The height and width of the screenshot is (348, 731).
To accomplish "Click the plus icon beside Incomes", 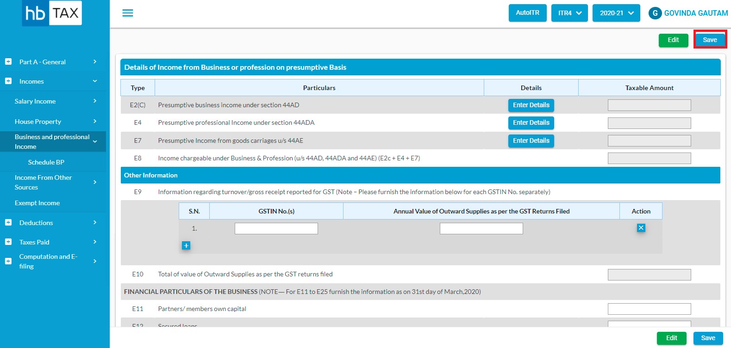I will click(x=8, y=81).
